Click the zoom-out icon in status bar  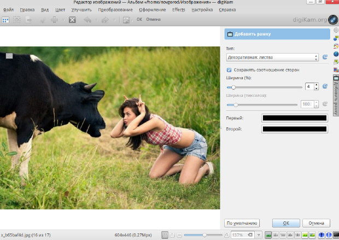click(x=179, y=235)
